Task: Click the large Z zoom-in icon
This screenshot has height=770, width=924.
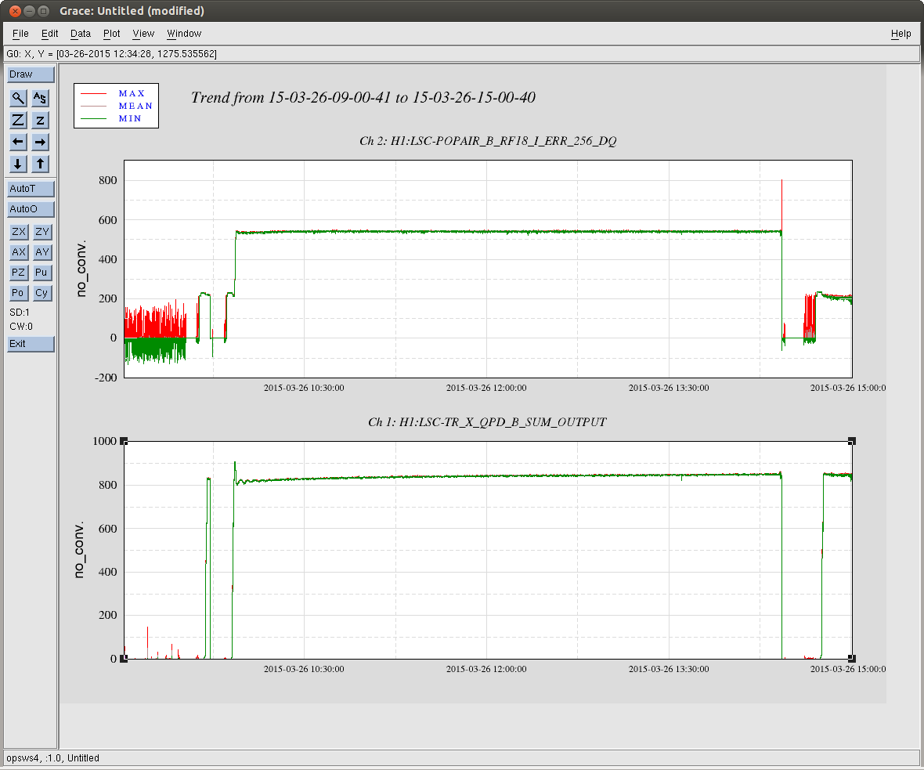Action: pos(18,121)
